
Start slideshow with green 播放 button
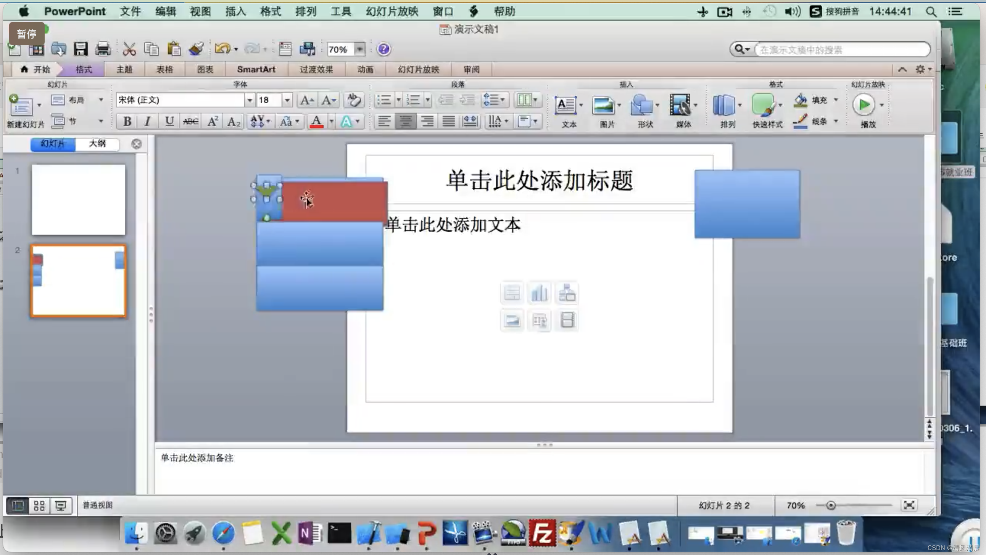click(x=864, y=105)
